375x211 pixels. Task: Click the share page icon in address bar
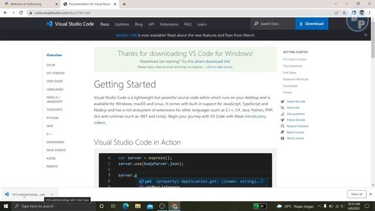(336, 13)
